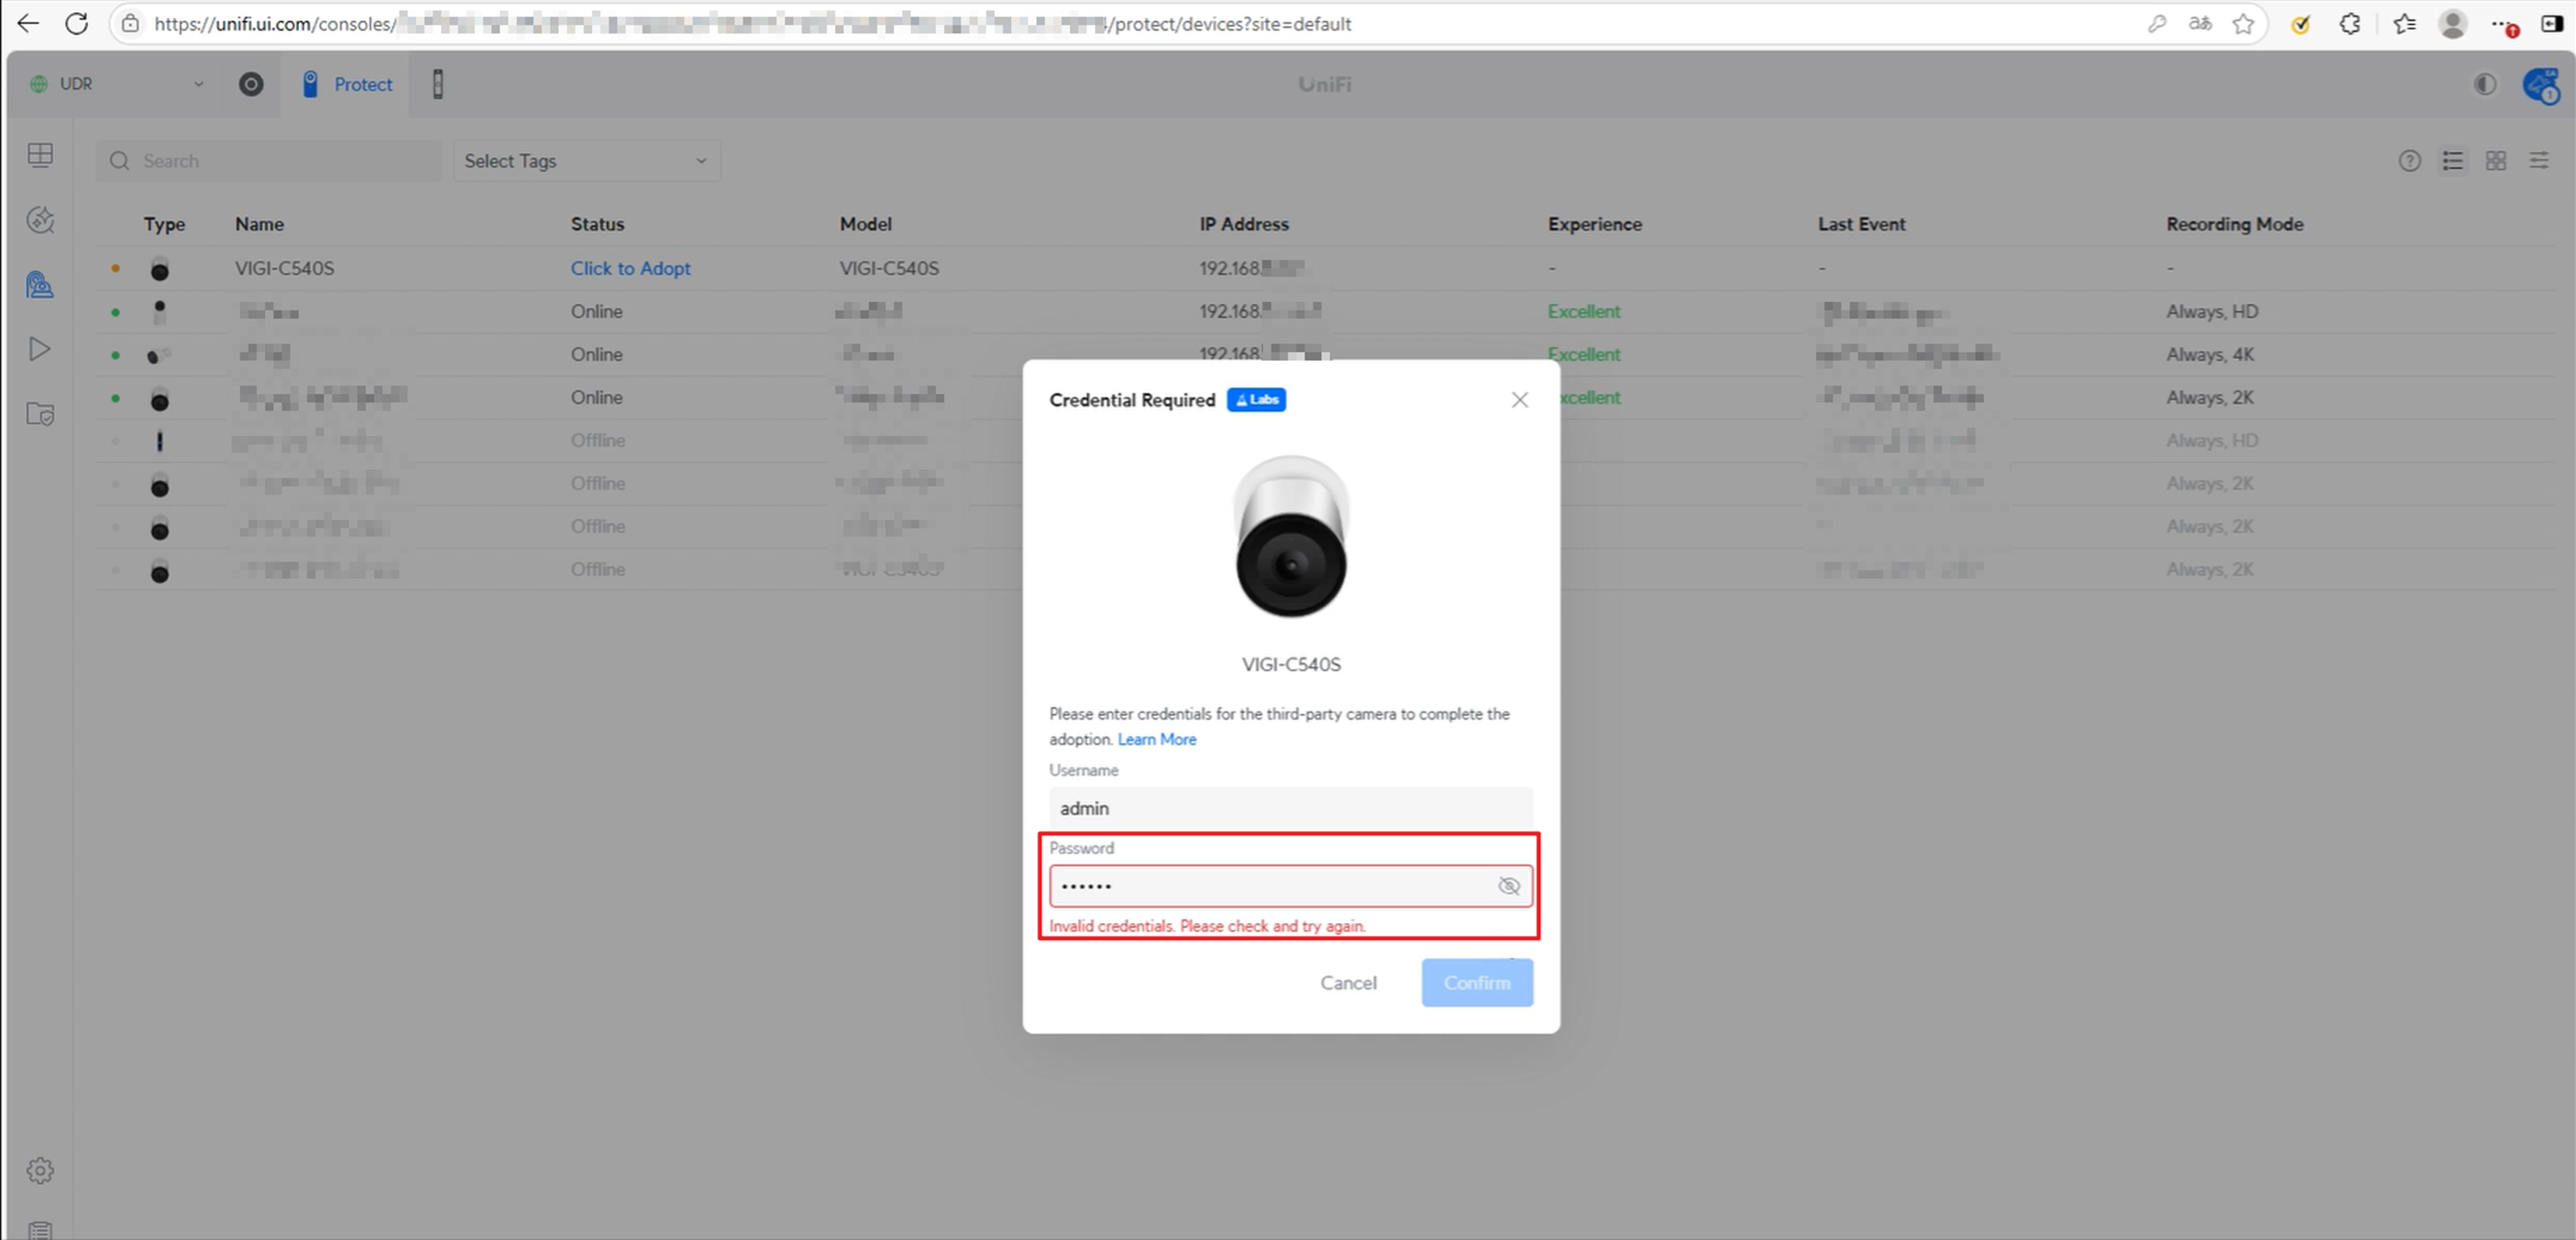The width and height of the screenshot is (2576, 1240).
Task: Sort by the Model column header
Action: pos(865,224)
